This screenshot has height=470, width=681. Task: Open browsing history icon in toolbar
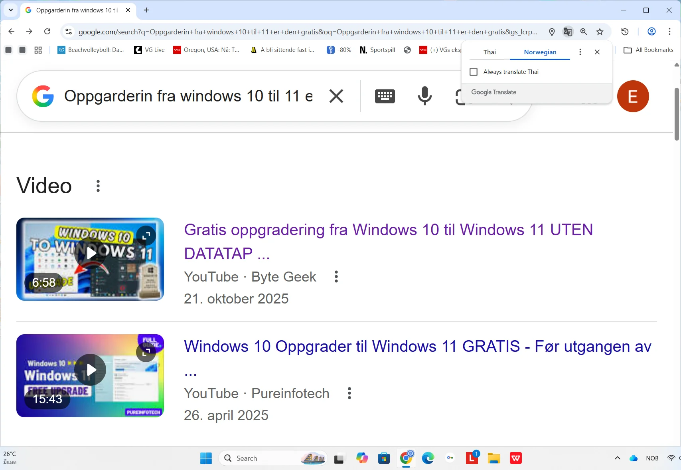[x=625, y=32]
